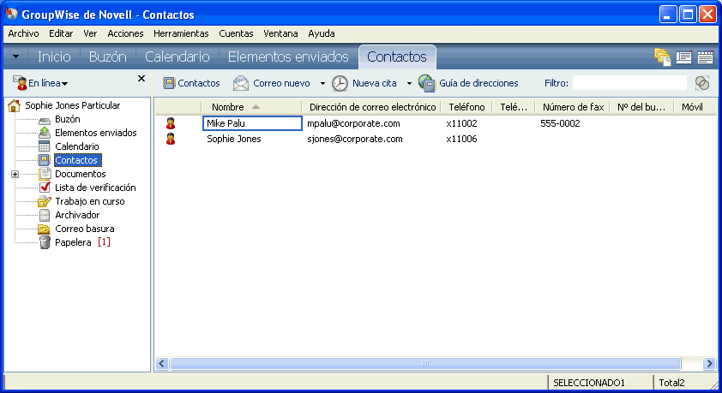Click the list view icon in nav bar

click(x=683, y=57)
